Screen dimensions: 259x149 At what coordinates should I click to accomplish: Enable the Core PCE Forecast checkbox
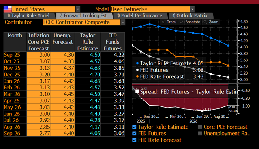tap(200, 127)
